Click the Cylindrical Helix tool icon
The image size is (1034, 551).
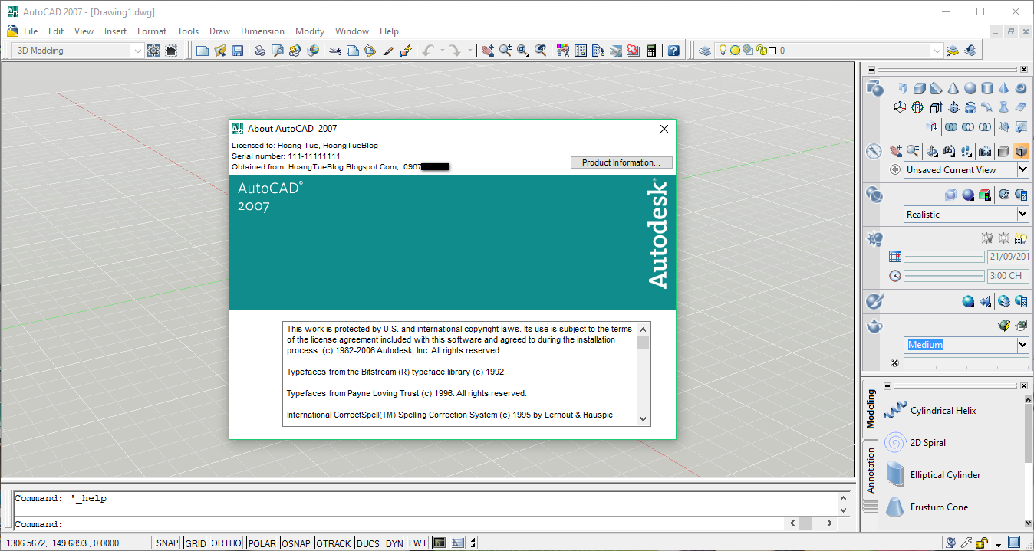point(895,411)
